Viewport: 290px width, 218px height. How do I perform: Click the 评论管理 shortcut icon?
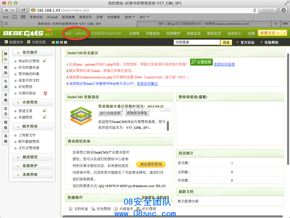pos(93,209)
